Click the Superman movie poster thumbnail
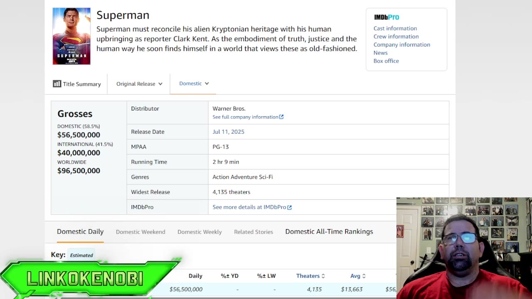Viewport: 532px width, 299px height. [x=71, y=36]
